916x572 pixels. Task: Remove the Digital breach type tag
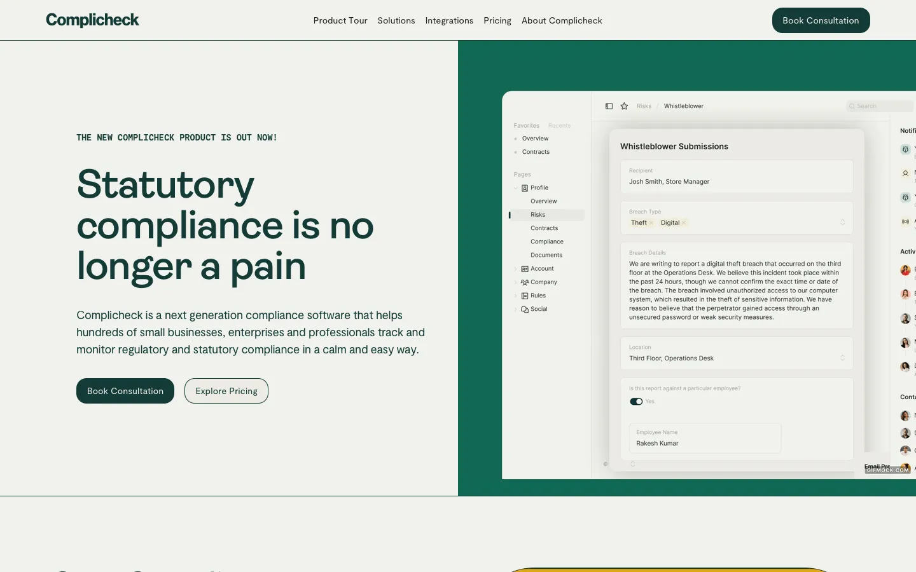(684, 223)
